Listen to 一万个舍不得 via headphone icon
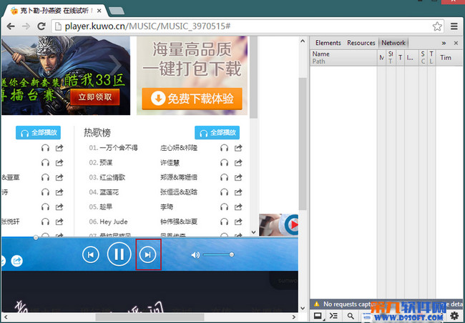The width and height of the screenshot is (465, 323). click(224, 148)
